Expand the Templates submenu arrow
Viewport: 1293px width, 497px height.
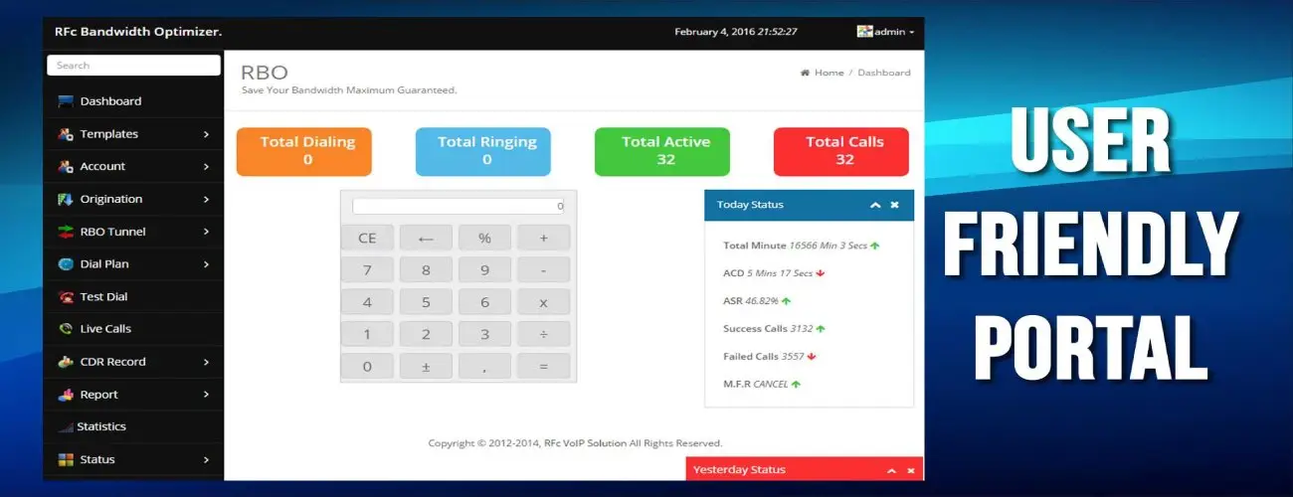[206, 134]
